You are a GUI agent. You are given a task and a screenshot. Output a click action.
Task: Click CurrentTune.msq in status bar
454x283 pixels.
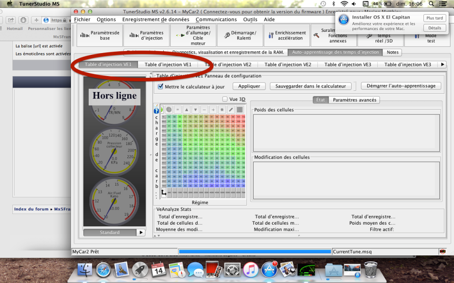352,252
